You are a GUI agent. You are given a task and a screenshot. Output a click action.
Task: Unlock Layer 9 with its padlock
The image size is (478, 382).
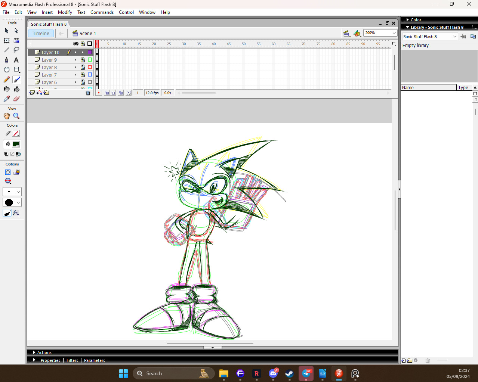83,60
